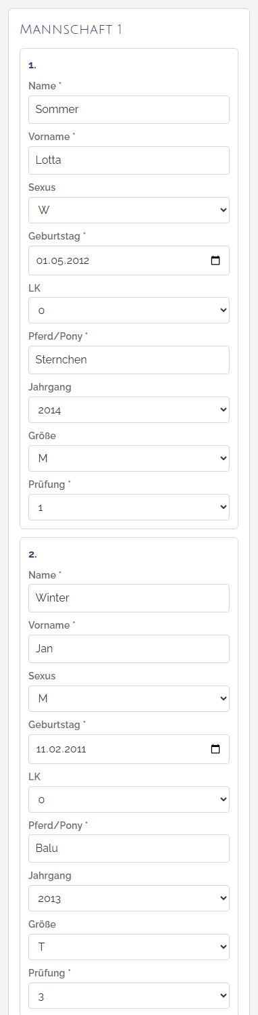Open Jahrgang dropdown showing 2013
The height and width of the screenshot is (1015, 258).
click(129, 899)
